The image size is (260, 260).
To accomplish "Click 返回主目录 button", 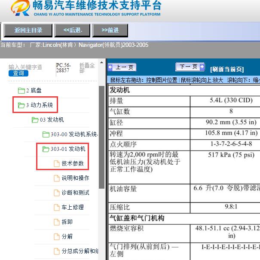I will pos(28,31).
